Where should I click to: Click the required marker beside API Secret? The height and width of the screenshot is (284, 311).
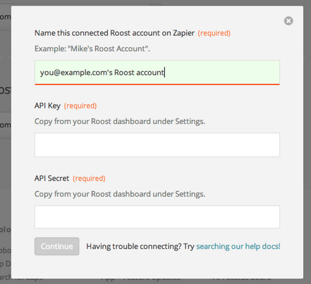pos(89,179)
